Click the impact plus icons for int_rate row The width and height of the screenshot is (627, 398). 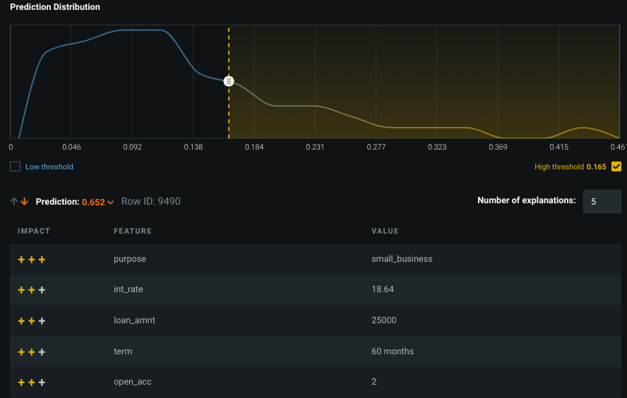(x=32, y=290)
